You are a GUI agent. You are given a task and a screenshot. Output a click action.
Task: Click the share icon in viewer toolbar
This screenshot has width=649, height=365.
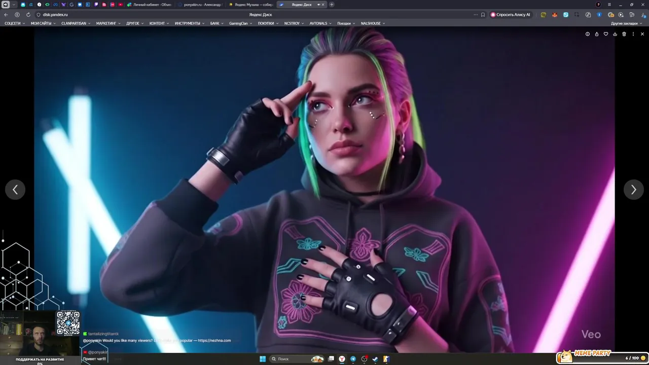click(597, 34)
